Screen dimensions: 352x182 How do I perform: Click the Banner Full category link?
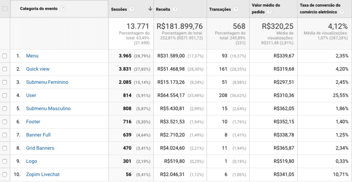click(x=38, y=135)
